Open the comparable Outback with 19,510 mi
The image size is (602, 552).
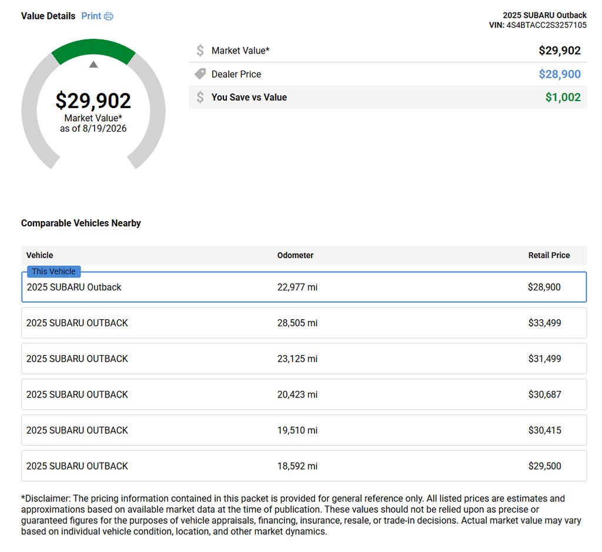(304, 430)
